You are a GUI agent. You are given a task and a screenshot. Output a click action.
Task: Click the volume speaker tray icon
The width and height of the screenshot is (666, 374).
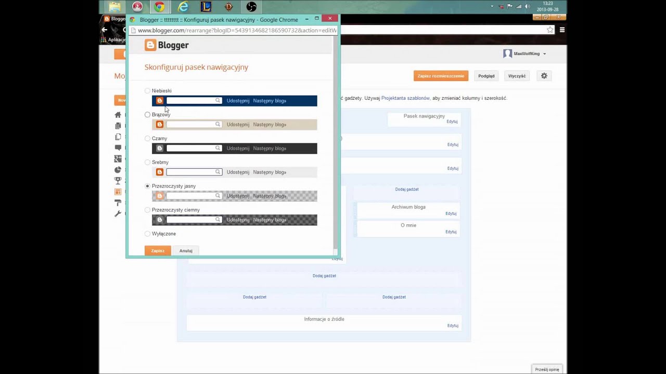pyautogui.click(x=528, y=6)
